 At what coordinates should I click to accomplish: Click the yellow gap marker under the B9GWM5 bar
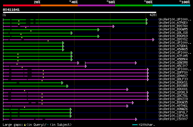tap(31, 31)
